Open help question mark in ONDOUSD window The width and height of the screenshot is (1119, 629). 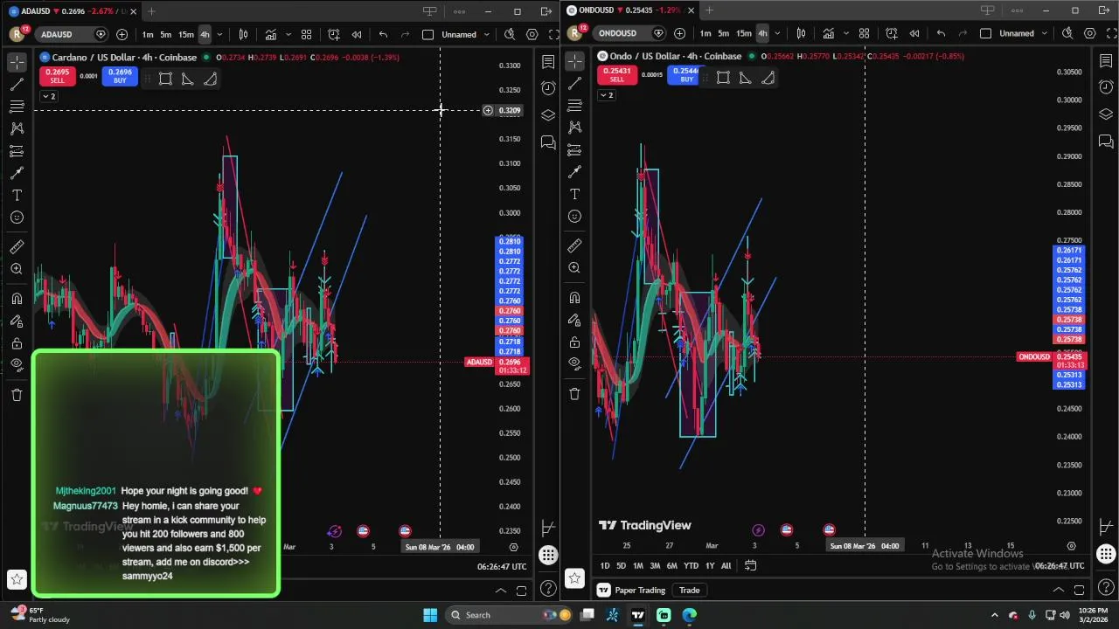click(x=1106, y=587)
